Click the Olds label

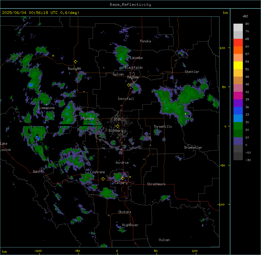(x=117, y=119)
